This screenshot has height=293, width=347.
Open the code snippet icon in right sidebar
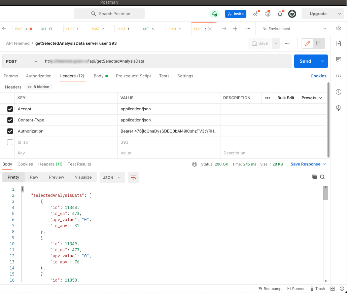(x=339, y=76)
